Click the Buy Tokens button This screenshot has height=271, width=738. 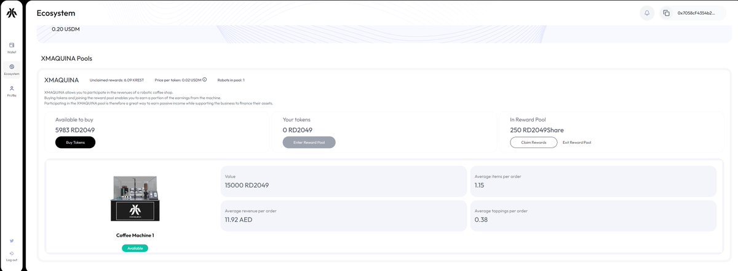click(x=75, y=142)
